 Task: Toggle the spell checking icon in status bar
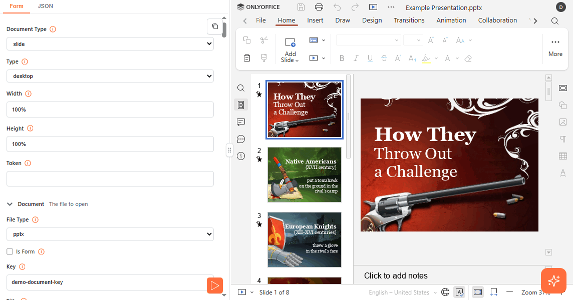click(x=459, y=292)
